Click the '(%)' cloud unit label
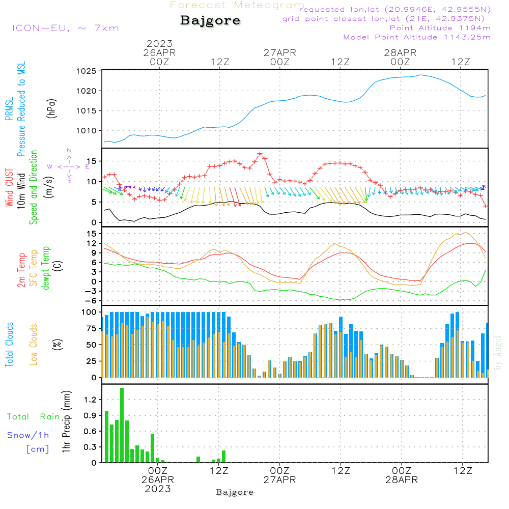The height and width of the screenshot is (509, 509). (57, 345)
